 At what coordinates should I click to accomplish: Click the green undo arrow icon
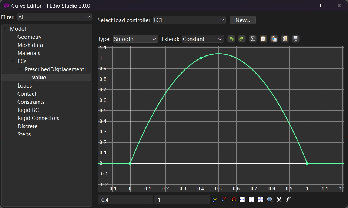click(x=231, y=39)
